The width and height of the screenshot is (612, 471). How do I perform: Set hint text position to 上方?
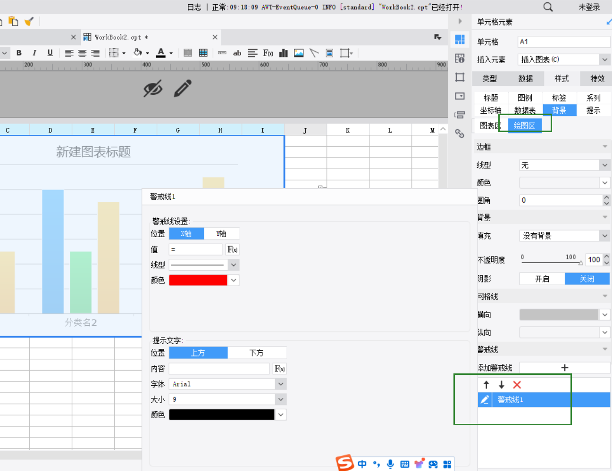point(198,353)
